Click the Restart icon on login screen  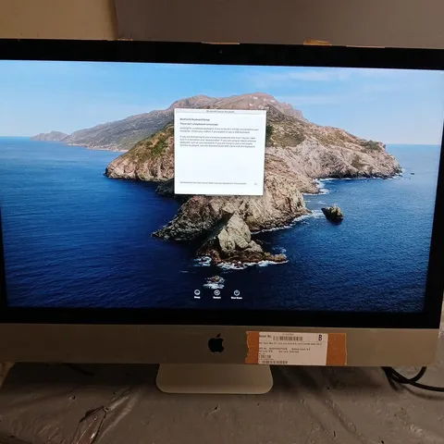216,292
